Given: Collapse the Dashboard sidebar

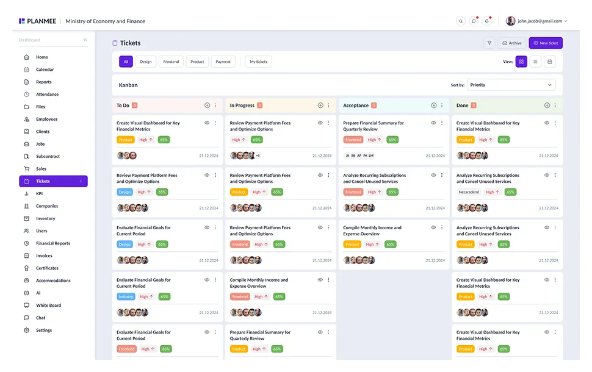Looking at the screenshot, I should pyautogui.click(x=85, y=40).
